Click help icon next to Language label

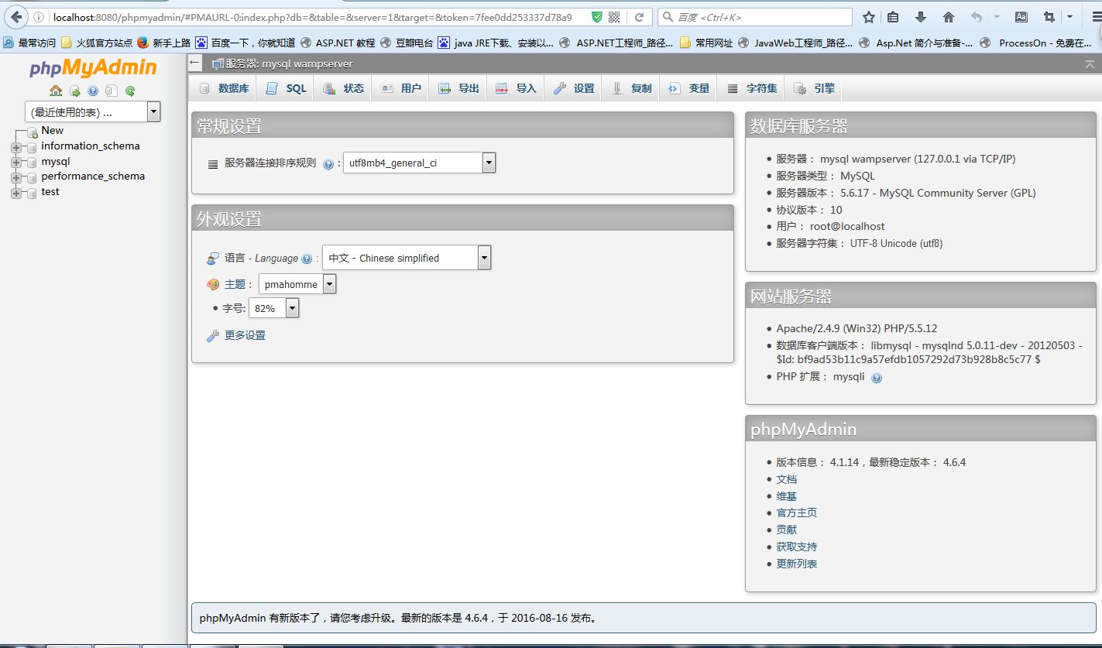(x=307, y=259)
